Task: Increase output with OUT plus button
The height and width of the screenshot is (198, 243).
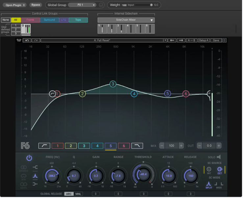Action: tap(219, 146)
